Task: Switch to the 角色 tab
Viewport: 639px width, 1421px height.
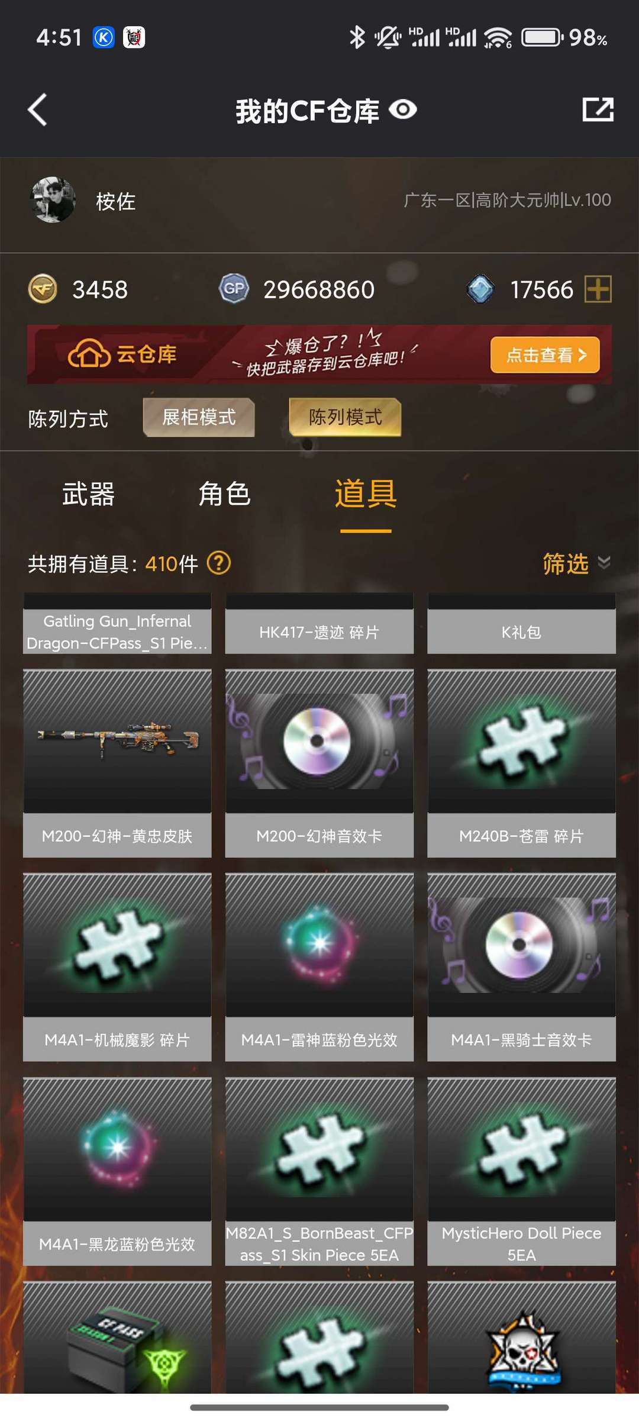Action: [224, 494]
